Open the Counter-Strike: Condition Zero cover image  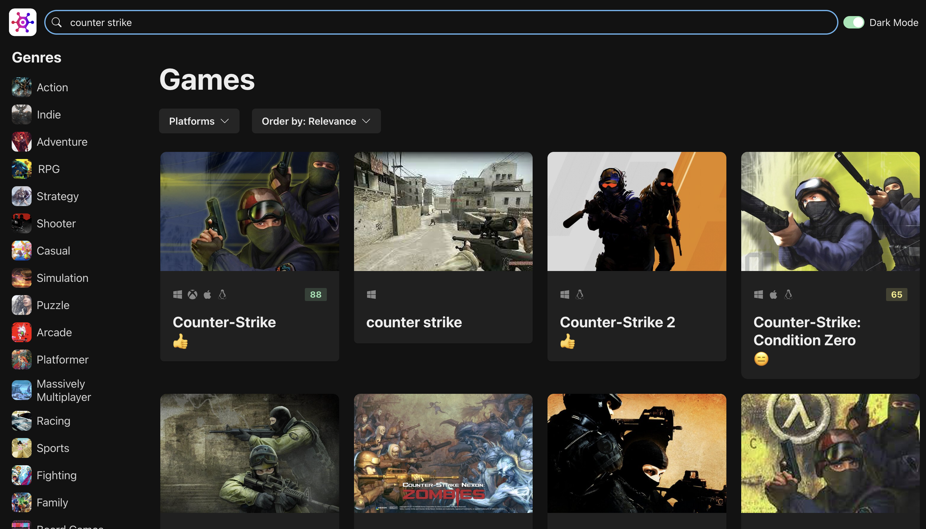coord(830,212)
